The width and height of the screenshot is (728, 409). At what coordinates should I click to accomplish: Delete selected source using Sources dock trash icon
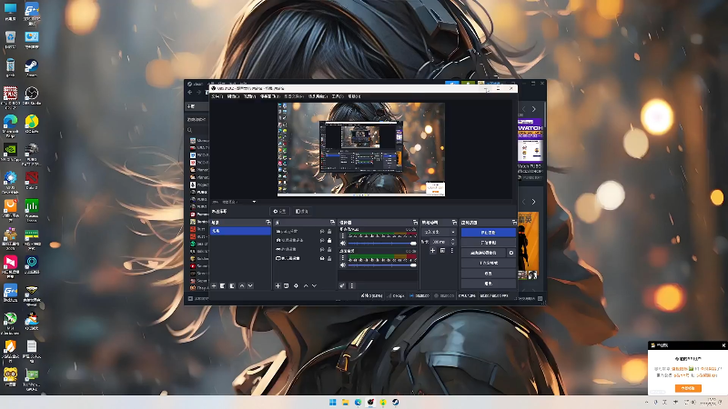tap(287, 285)
